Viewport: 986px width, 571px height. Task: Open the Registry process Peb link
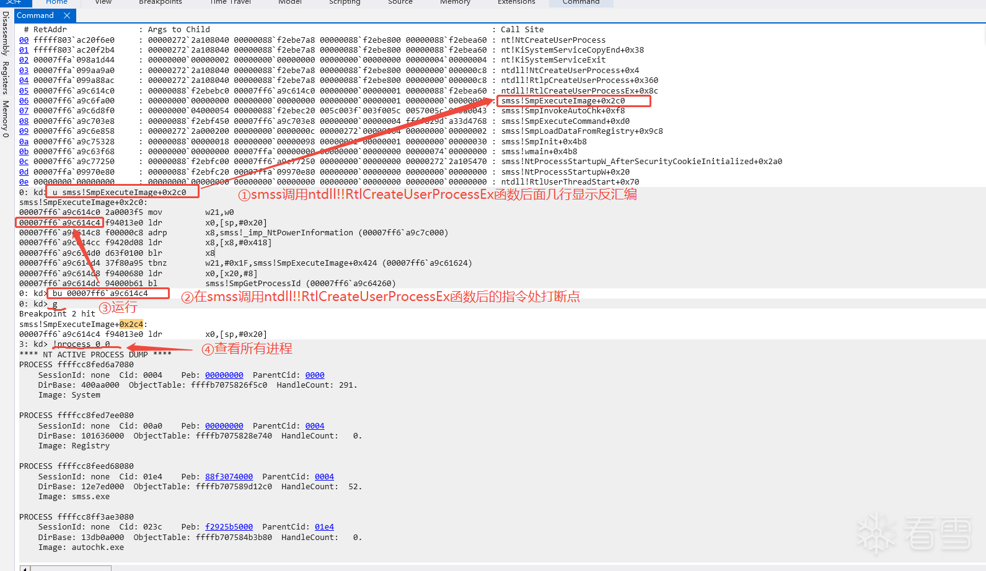tap(224, 426)
